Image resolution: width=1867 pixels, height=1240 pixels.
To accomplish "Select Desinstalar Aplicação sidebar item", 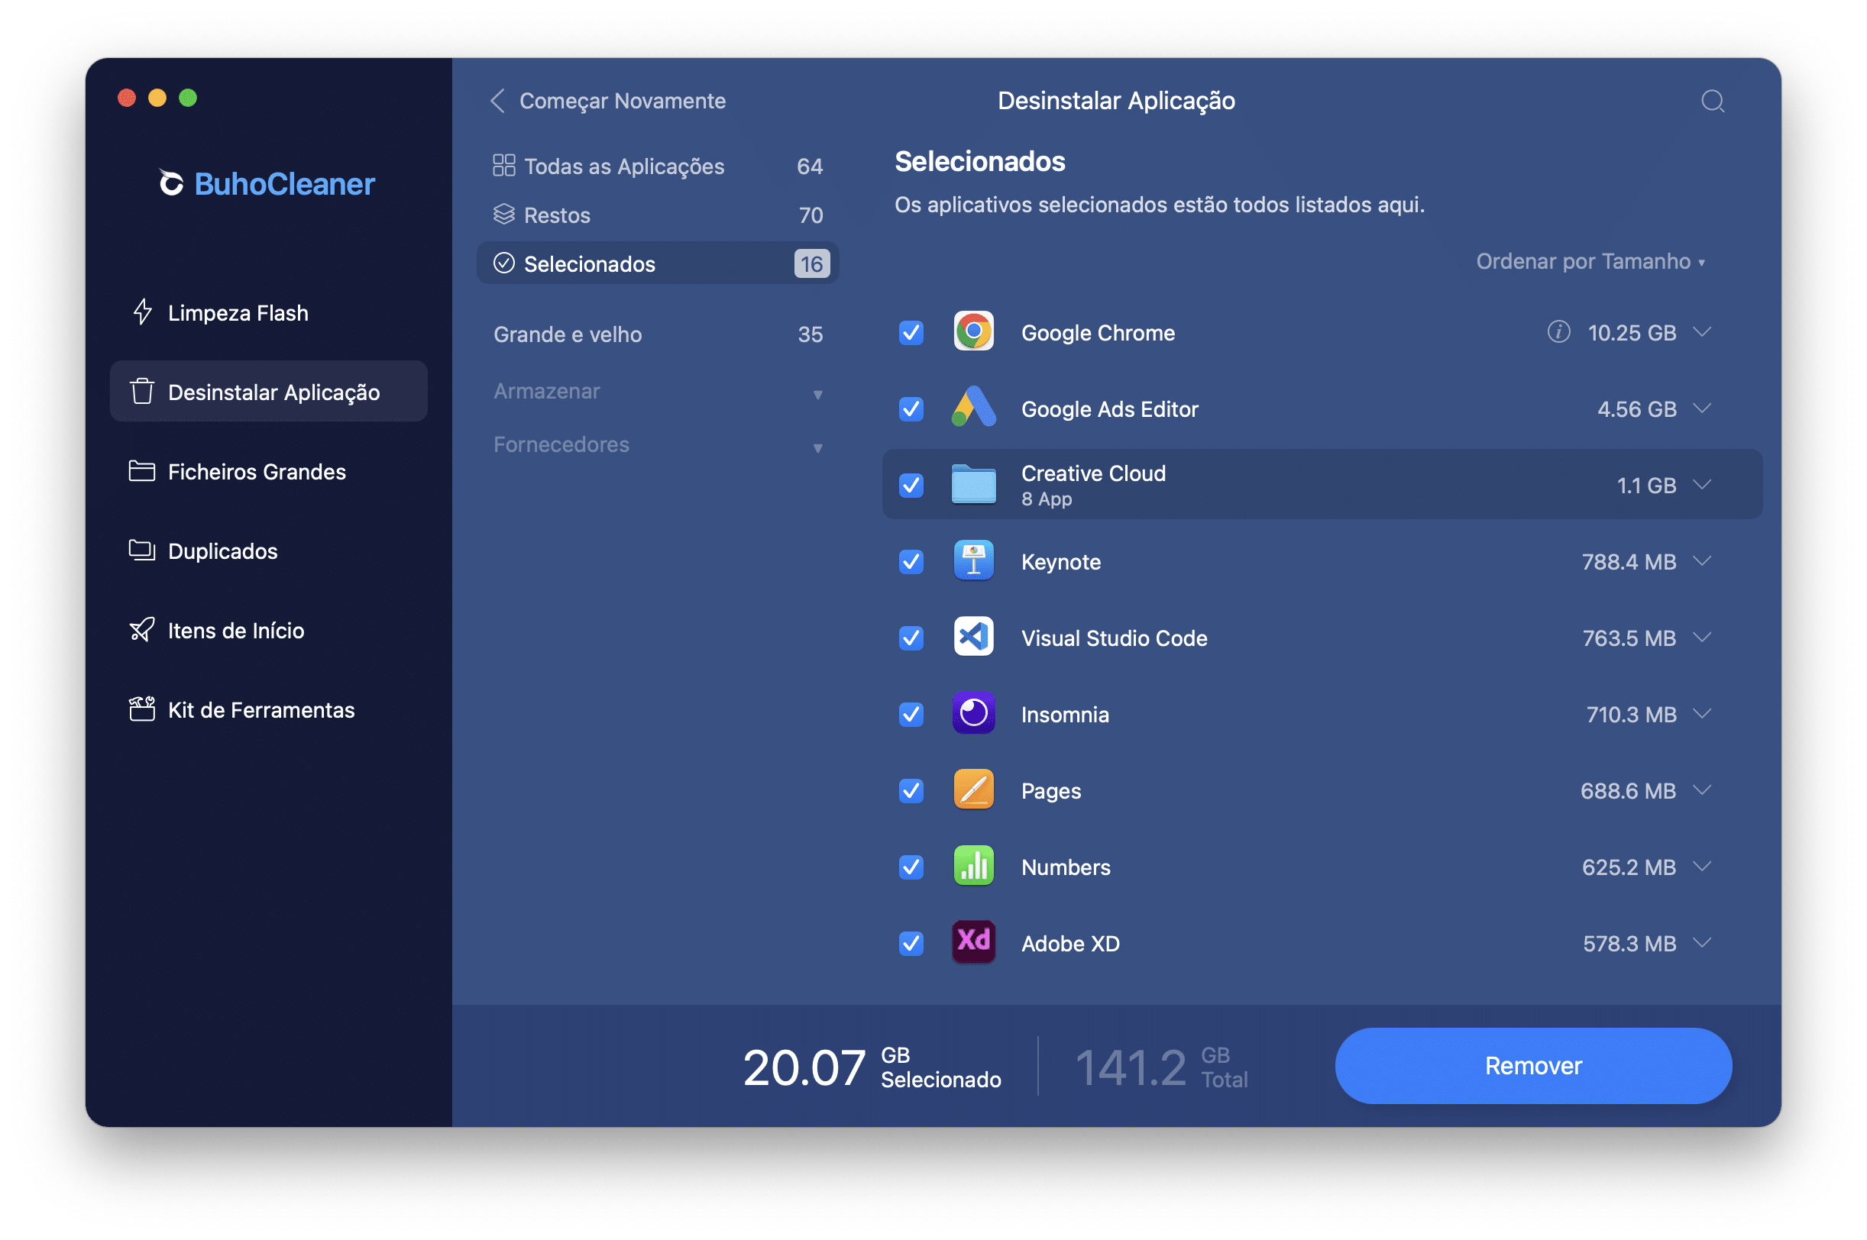I will click(269, 392).
